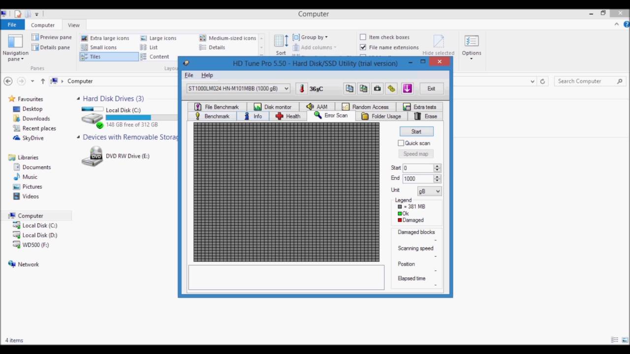Click the purple download arrow icon
Image resolution: width=630 pixels, height=354 pixels.
pyautogui.click(x=407, y=88)
